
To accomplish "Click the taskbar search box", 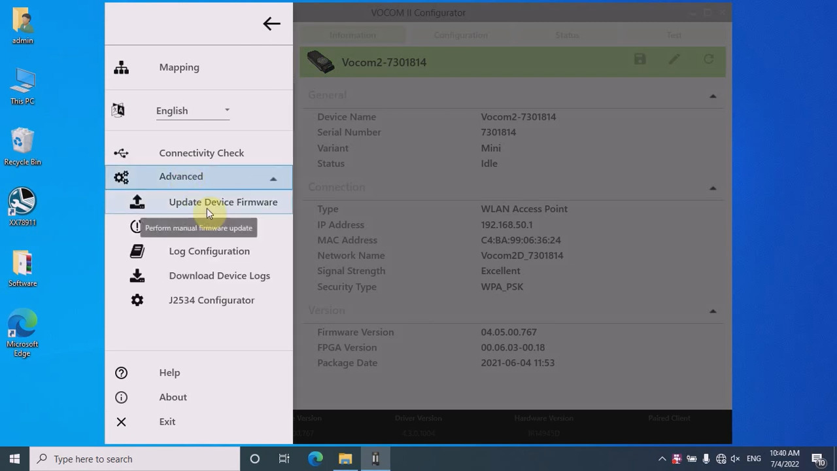I will tap(135, 459).
